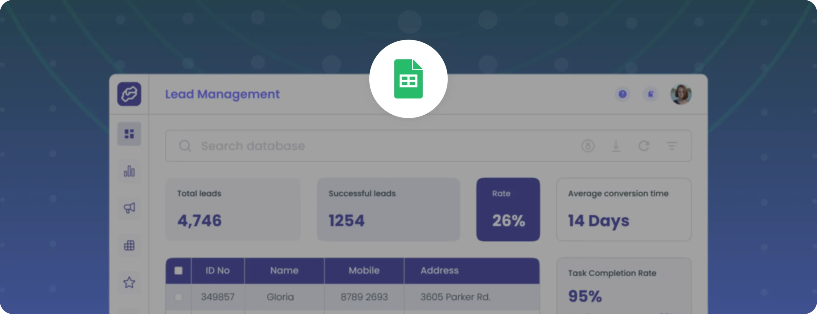
Task: Open the bar chart analytics icon
Action: [129, 171]
